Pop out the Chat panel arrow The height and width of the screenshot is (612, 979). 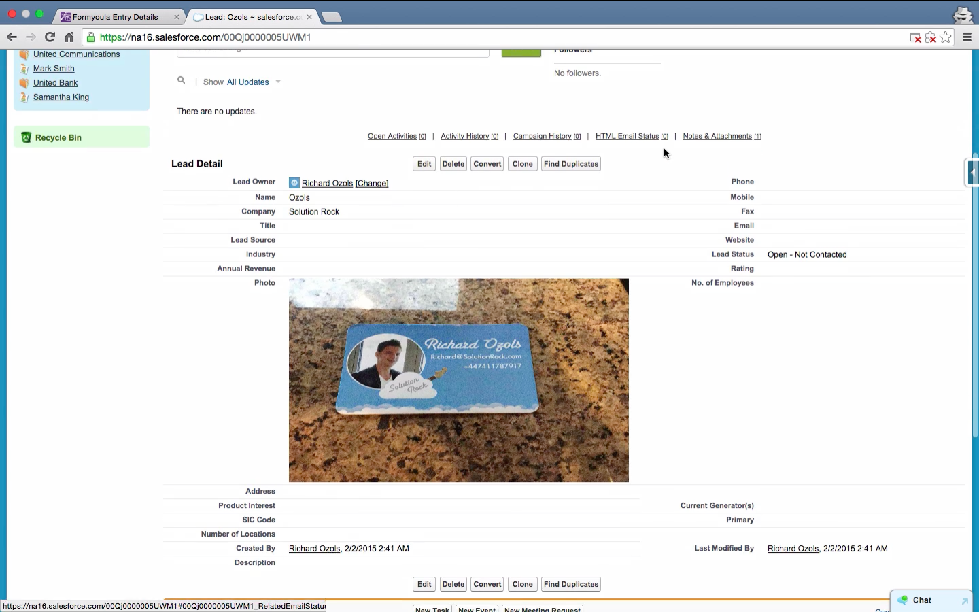(964, 601)
